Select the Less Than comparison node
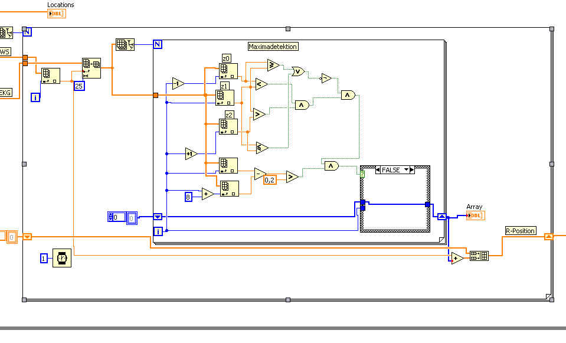The width and height of the screenshot is (566, 343). [x=261, y=84]
